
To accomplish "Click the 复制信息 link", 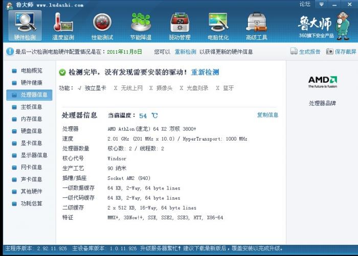I will point(267,115).
